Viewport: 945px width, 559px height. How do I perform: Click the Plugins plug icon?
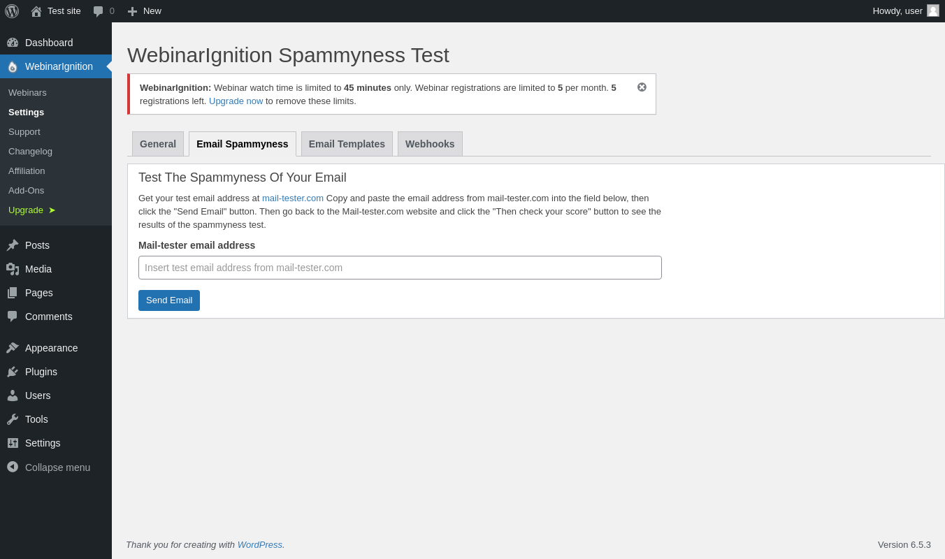(13, 372)
